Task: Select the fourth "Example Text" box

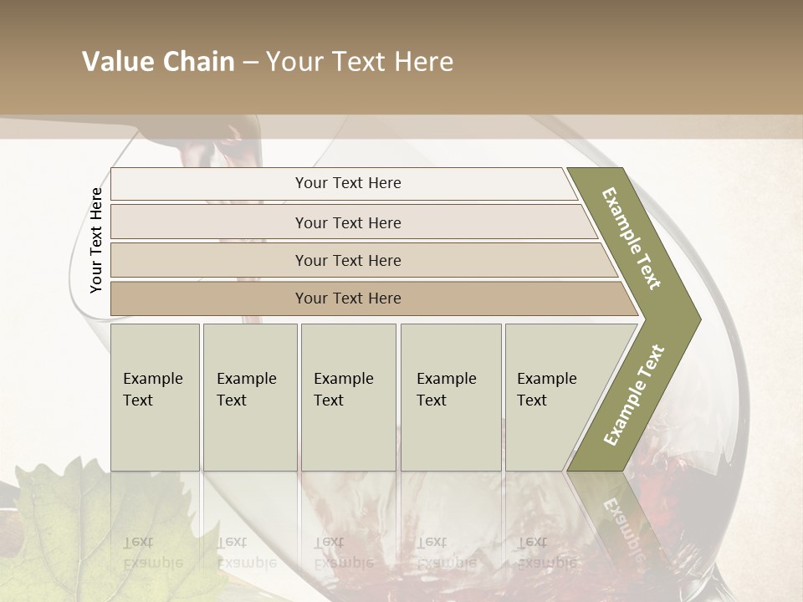Action: click(x=450, y=396)
